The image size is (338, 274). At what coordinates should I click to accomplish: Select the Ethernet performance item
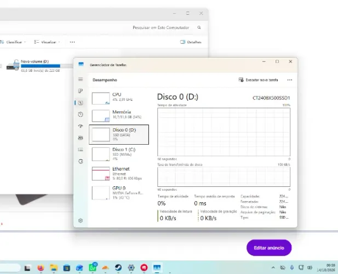pyautogui.click(x=119, y=174)
